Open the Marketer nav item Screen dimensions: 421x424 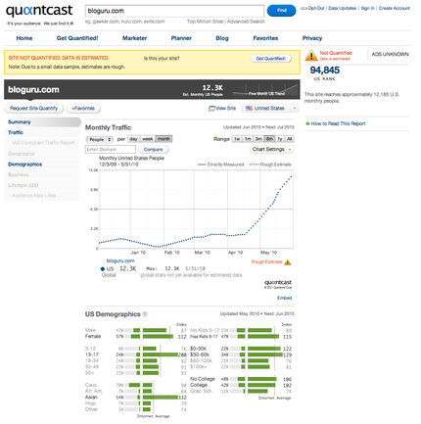[x=134, y=38]
